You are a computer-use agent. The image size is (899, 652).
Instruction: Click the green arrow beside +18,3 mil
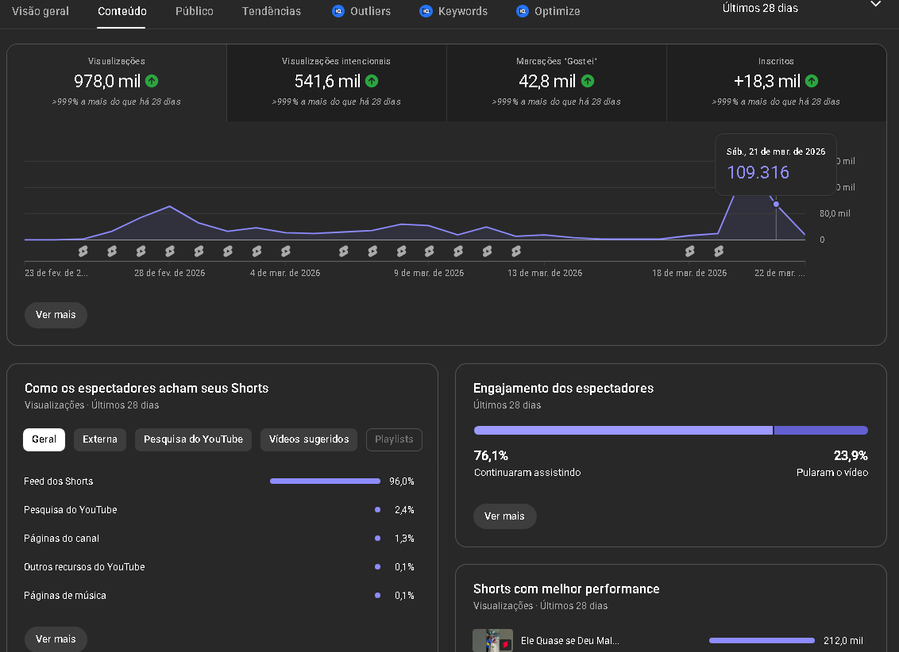pos(812,81)
